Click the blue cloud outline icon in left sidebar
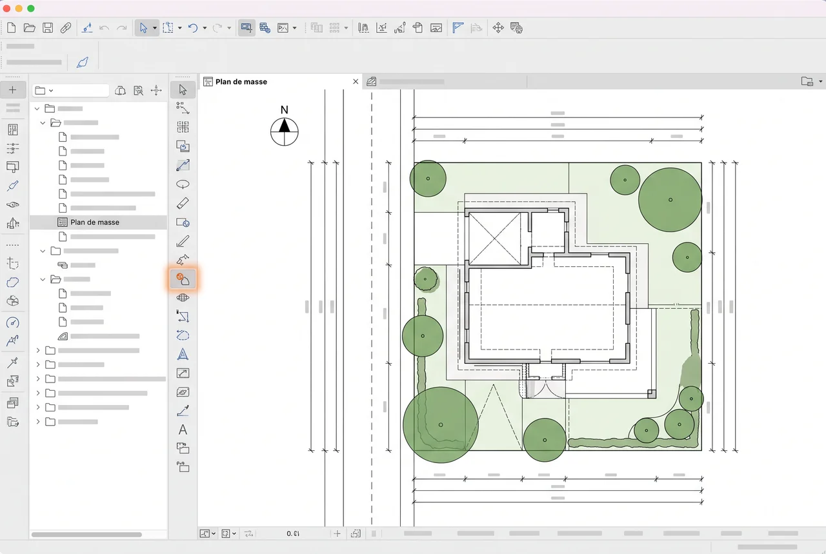The image size is (826, 554). click(x=12, y=282)
